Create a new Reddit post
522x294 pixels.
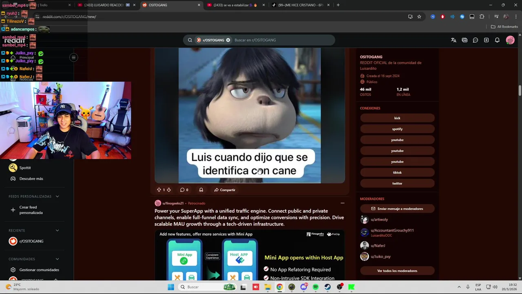486,40
